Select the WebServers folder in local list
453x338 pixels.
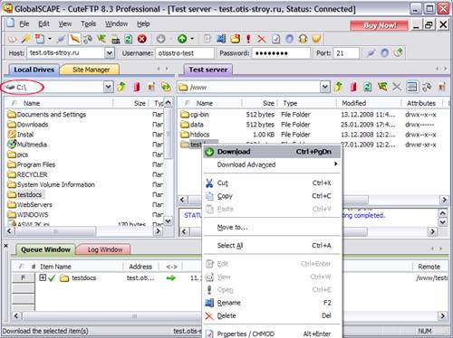tap(30, 204)
